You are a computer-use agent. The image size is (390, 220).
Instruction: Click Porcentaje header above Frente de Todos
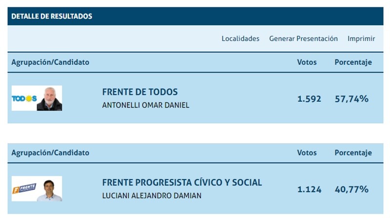(353, 62)
